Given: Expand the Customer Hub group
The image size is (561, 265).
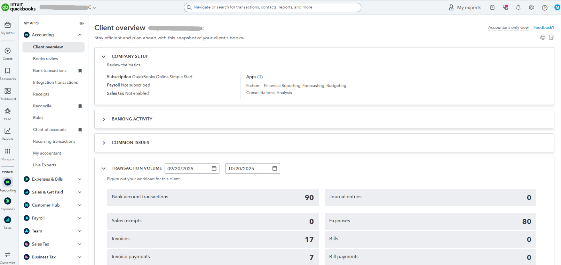Looking at the screenshot, I should pos(80,205).
